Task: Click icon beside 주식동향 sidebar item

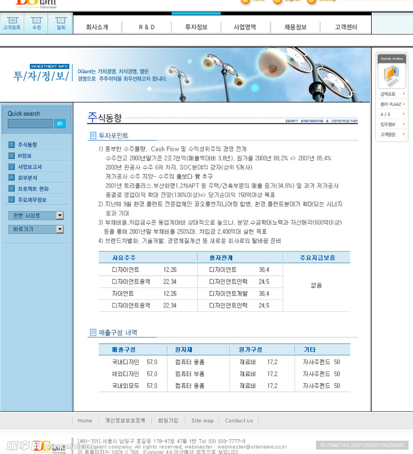Action: click(x=11, y=145)
